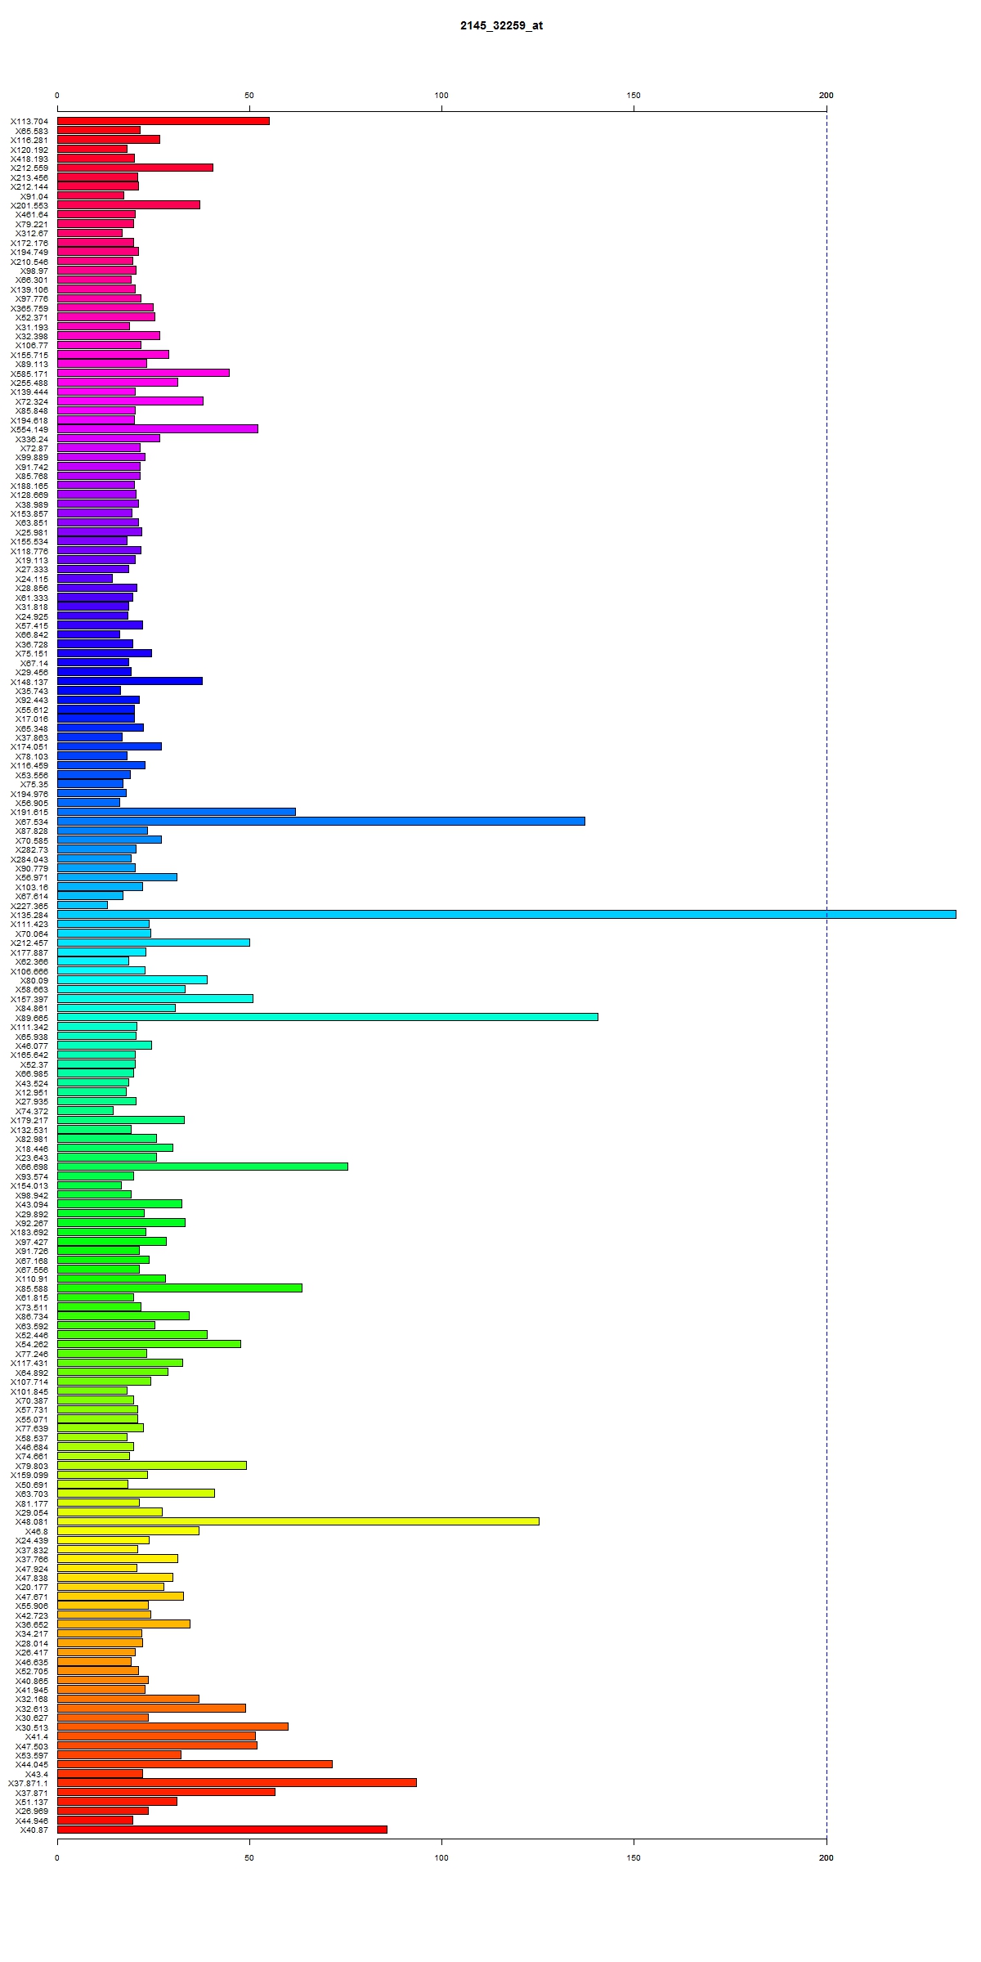Click the teal bar beside X89.665
Viewport: 981px width, 1962px height.
click(328, 1017)
